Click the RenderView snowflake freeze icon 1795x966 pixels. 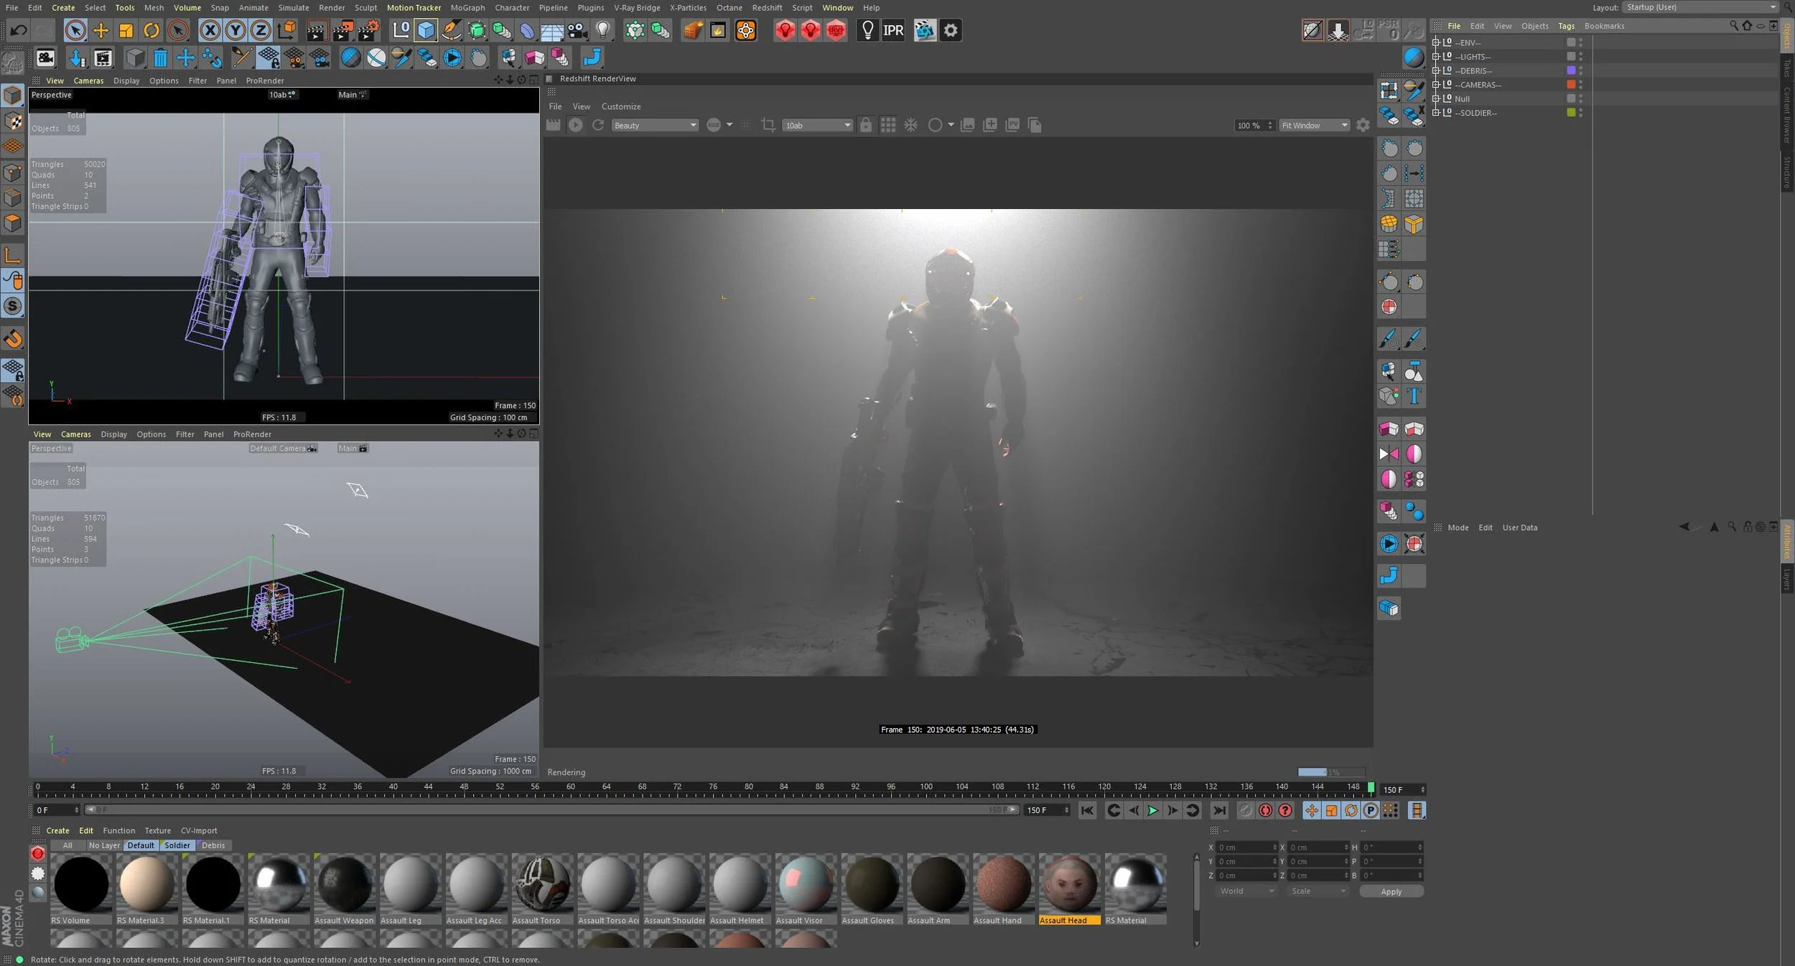(x=910, y=125)
